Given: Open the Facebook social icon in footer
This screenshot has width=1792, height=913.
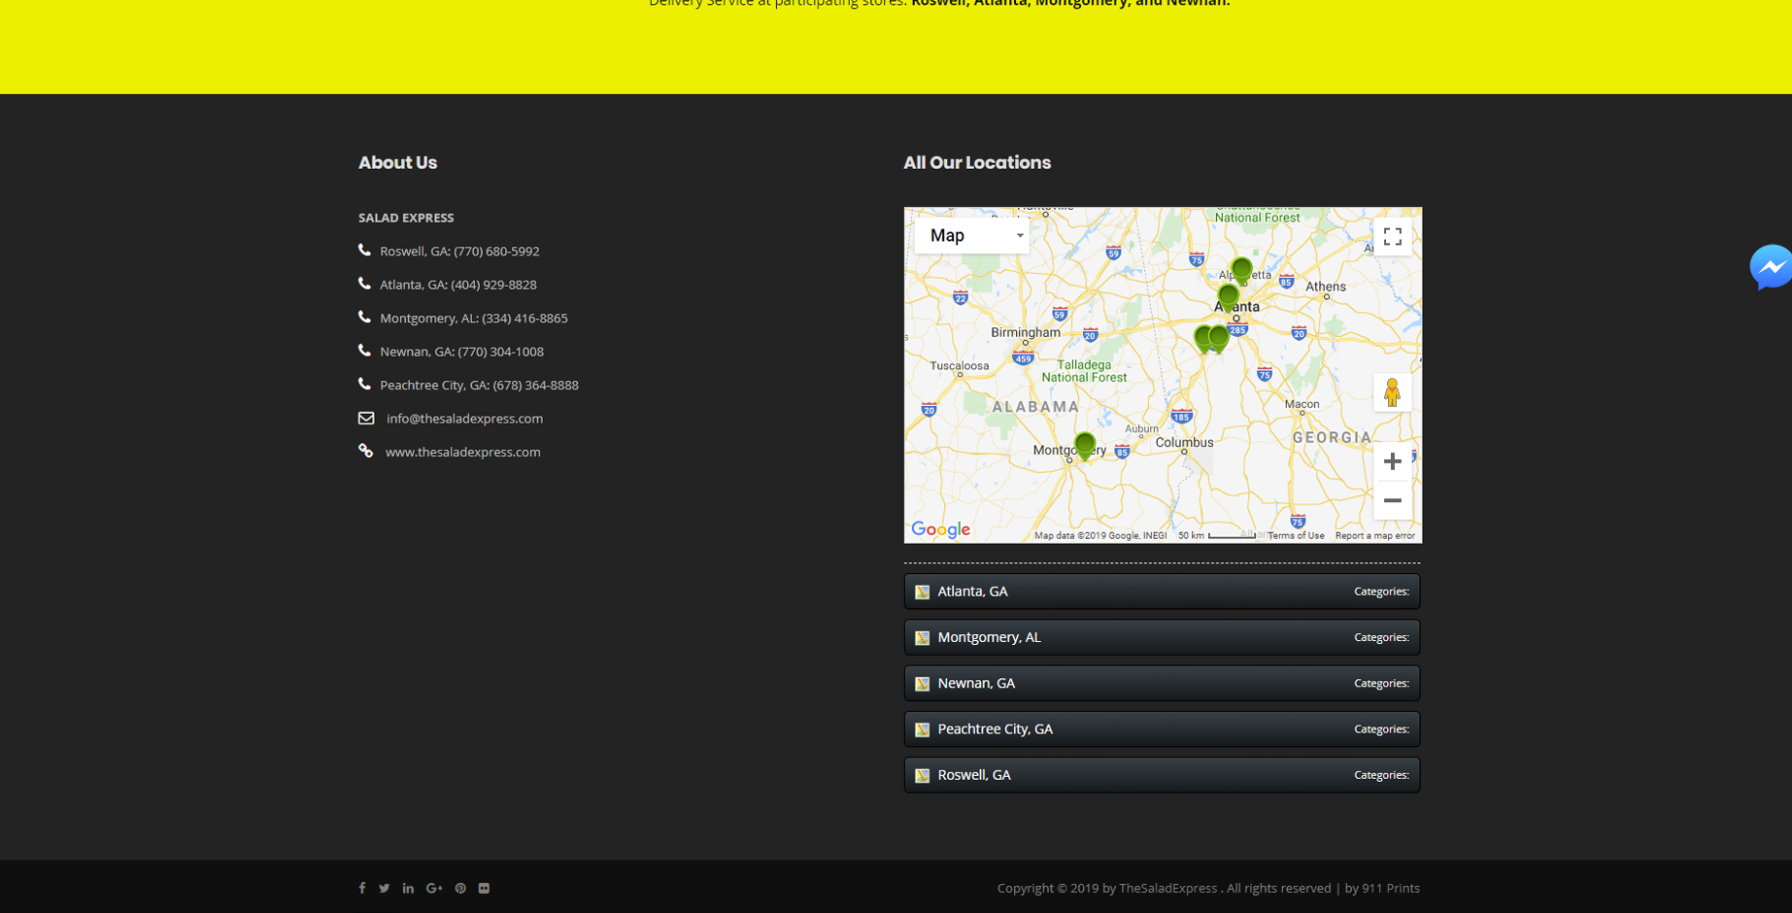Looking at the screenshot, I should (362, 888).
